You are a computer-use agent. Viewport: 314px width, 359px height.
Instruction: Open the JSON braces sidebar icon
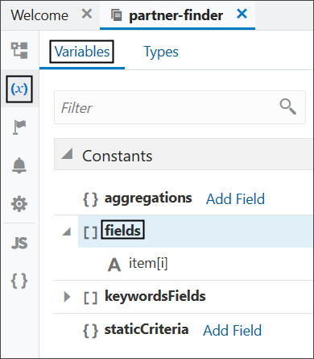19,281
